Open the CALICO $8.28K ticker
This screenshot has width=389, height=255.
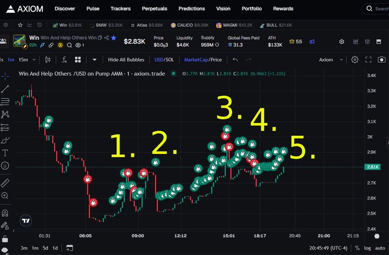pyautogui.click(x=190, y=25)
